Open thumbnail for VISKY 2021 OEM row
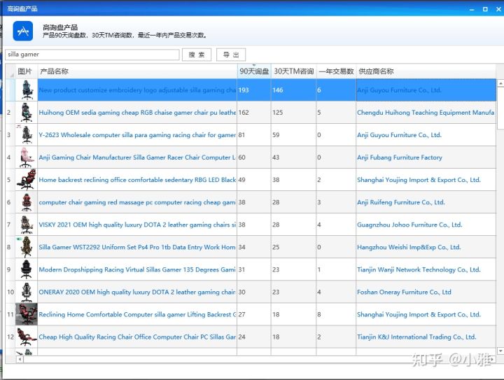Image resolution: width=504 pixels, height=380 pixels. 27,225
